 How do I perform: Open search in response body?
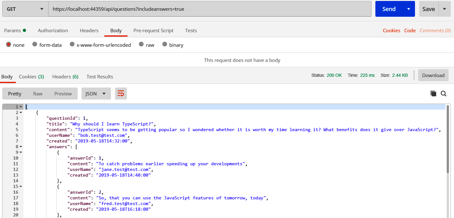[444, 94]
